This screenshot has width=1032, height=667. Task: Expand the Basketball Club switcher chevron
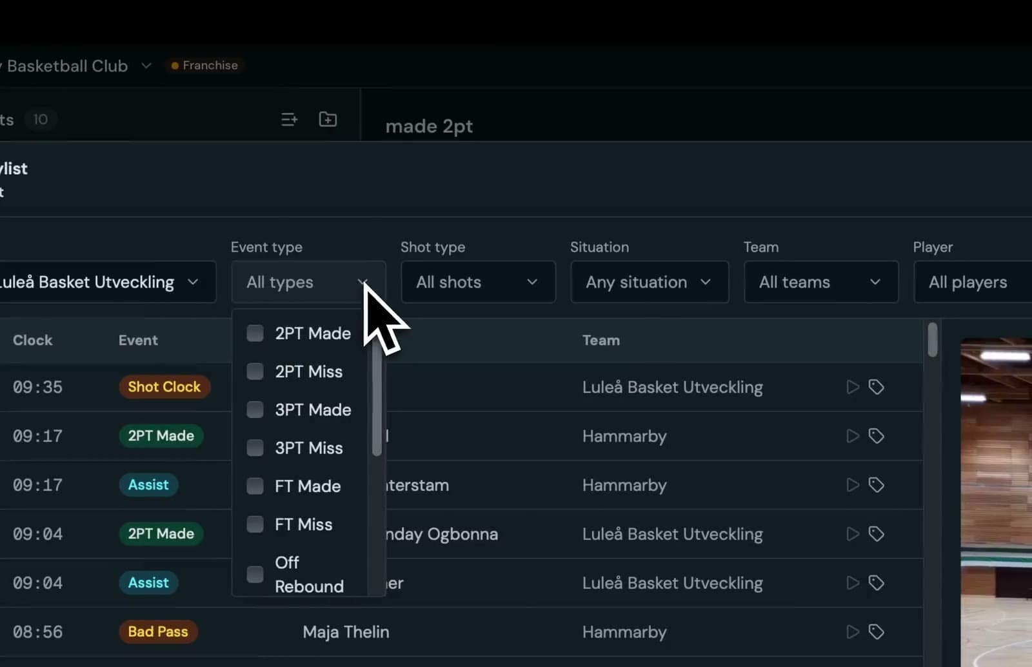click(x=146, y=66)
